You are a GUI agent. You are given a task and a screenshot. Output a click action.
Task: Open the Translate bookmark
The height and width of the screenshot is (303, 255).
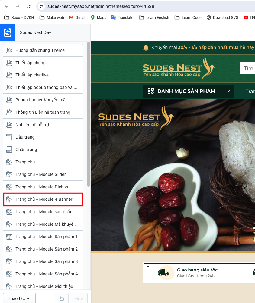(122, 18)
